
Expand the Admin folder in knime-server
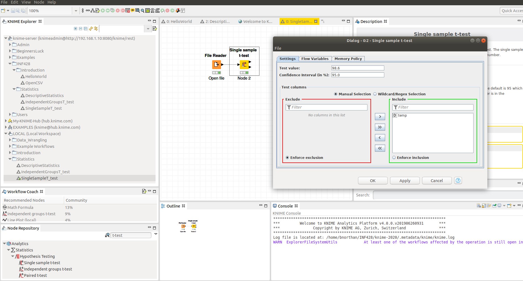pos(10,44)
